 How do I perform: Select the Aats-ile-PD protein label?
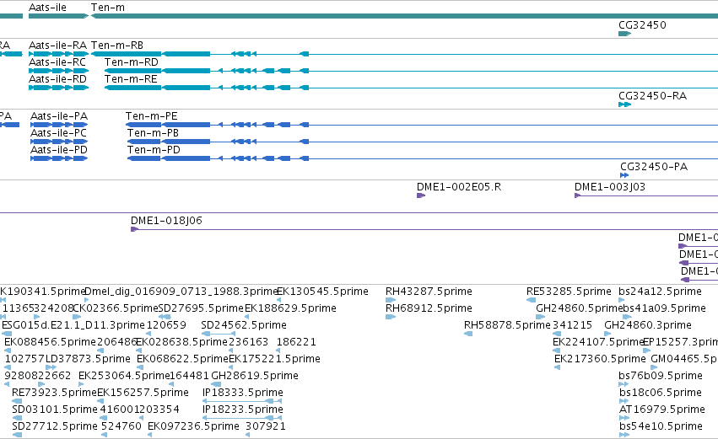(59, 150)
